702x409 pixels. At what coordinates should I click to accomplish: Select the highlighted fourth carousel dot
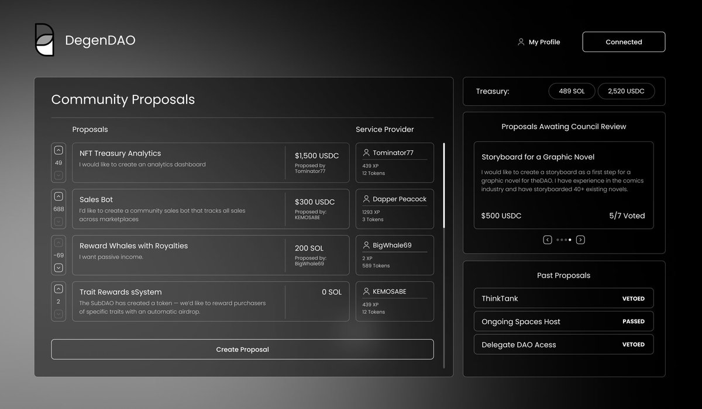pyautogui.click(x=570, y=240)
